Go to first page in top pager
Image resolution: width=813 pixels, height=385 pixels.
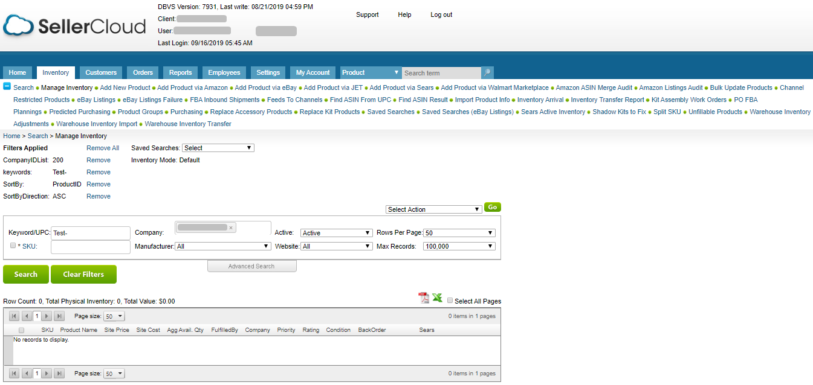[15, 316]
